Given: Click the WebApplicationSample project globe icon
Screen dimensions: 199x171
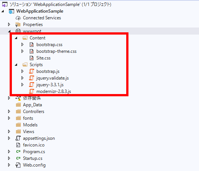Looking at the screenshot, I should click(11, 12).
